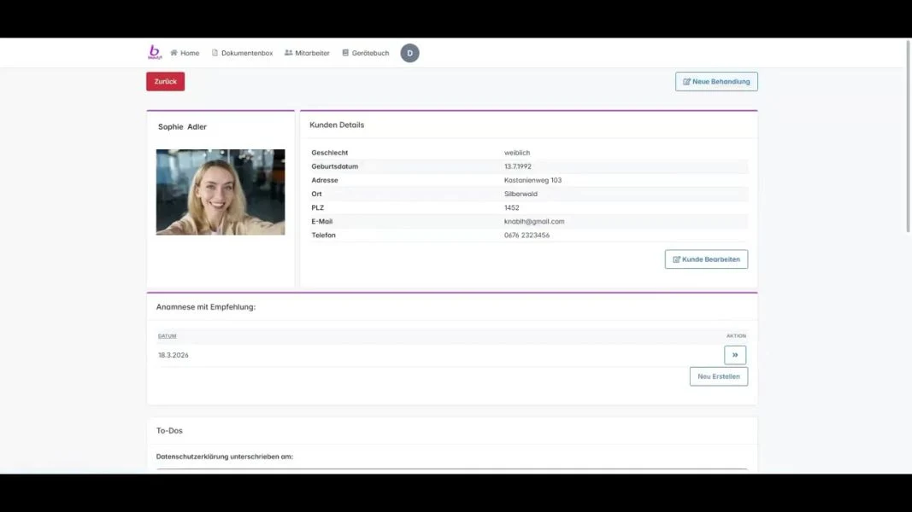The height and width of the screenshot is (512, 912).
Task: Click the Beauty logo in navbar
Action: point(154,53)
